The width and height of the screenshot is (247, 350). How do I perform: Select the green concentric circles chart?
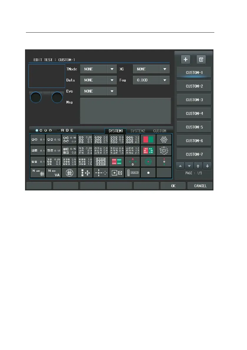point(148,162)
